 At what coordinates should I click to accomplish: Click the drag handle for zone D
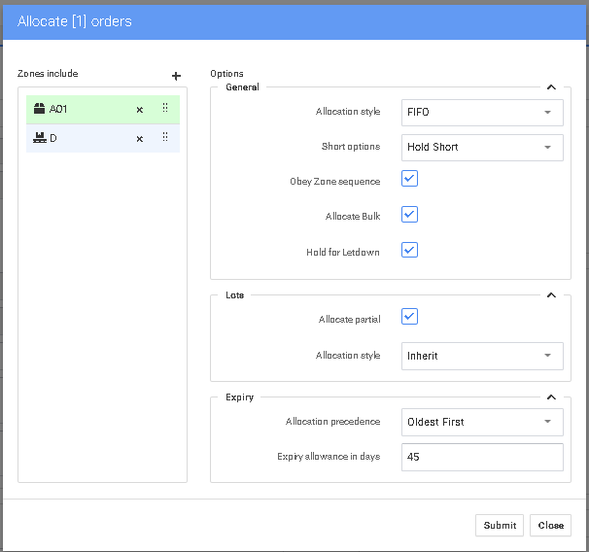tap(165, 138)
